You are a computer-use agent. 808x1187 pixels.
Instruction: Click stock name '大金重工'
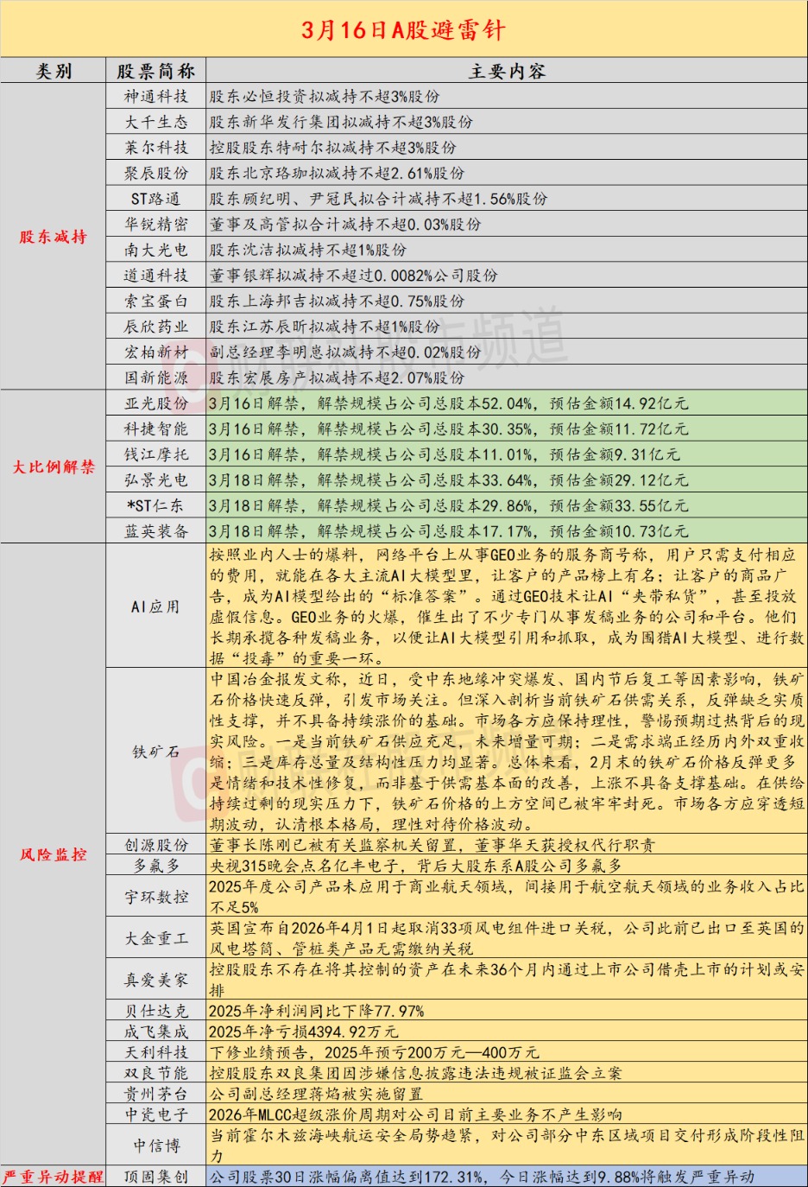coord(155,938)
